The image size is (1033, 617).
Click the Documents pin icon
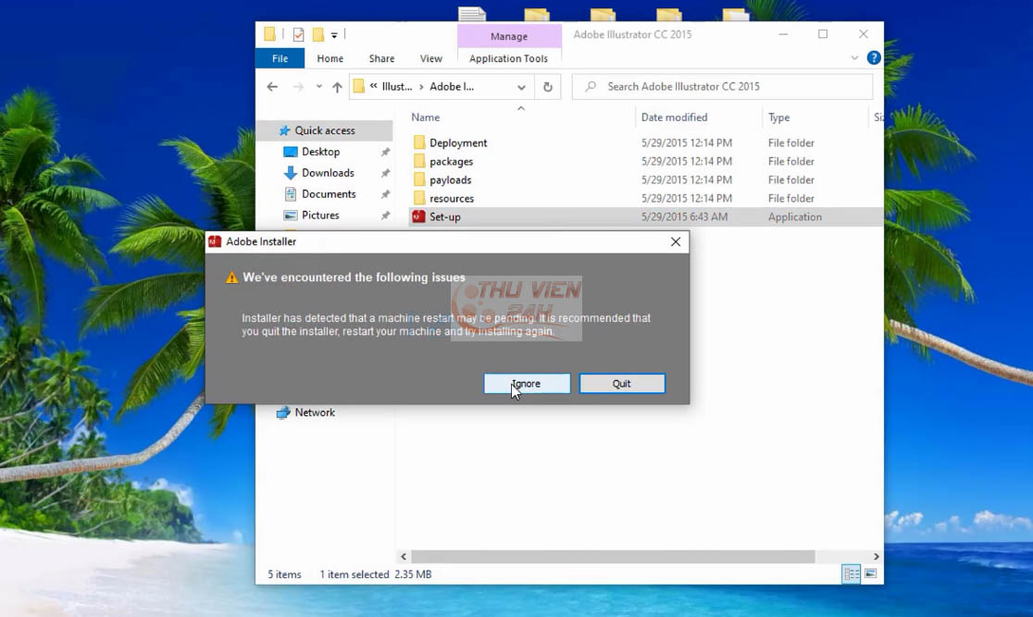(385, 194)
